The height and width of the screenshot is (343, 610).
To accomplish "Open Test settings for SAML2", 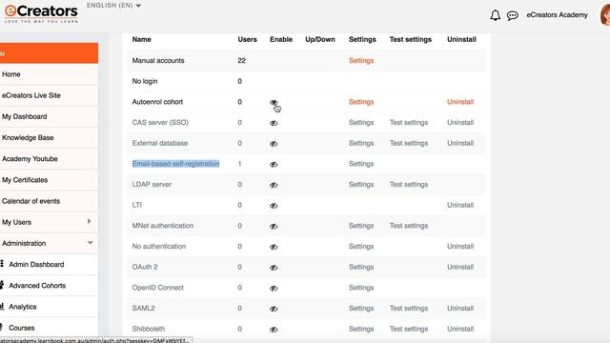I will 409,308.
